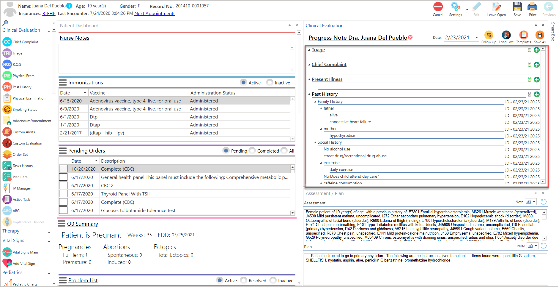This screenshot has width=559, height=287.
Task: Click the Follow Up icon
Action: point(489,35)
